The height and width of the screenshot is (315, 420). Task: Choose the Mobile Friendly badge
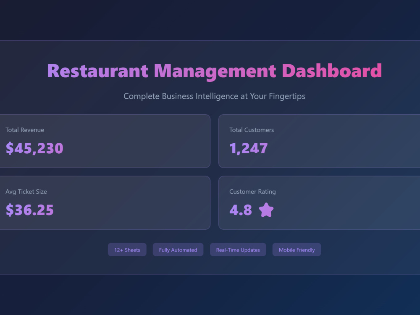(297, 249)
